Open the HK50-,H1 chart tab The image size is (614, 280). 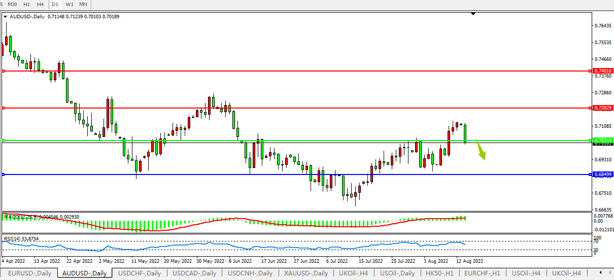(440, 273)
